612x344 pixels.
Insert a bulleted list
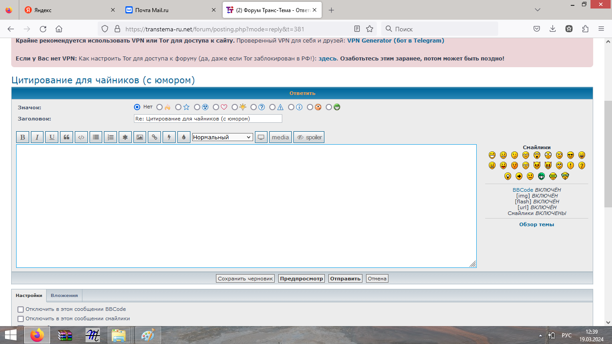pyautogui.click(x=96, y=137)
